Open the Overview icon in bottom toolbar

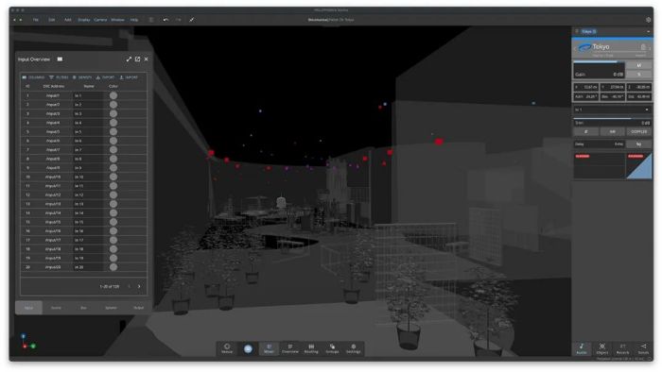pyautogui.click(x=290, y=348)
